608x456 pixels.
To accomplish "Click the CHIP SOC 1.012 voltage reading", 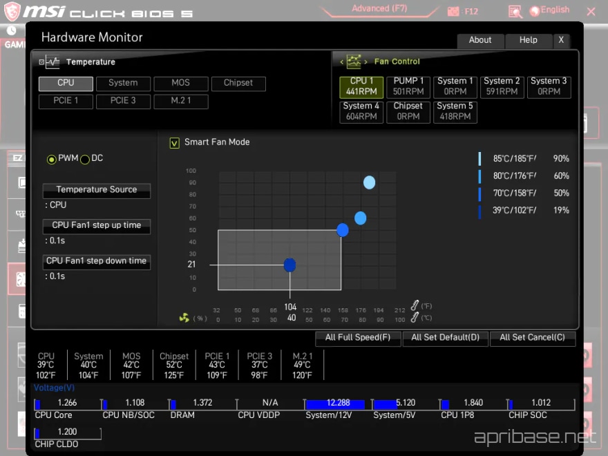I will 541,403.
